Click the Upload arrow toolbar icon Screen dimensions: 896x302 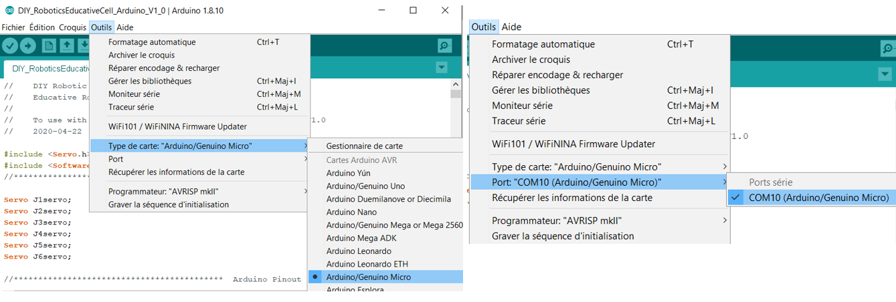coord(27,45)
